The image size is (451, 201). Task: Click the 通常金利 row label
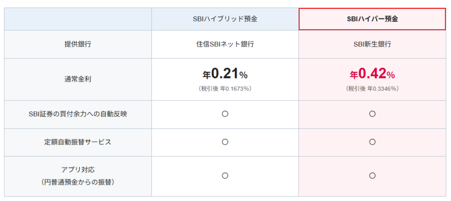[x=78, y=79]
